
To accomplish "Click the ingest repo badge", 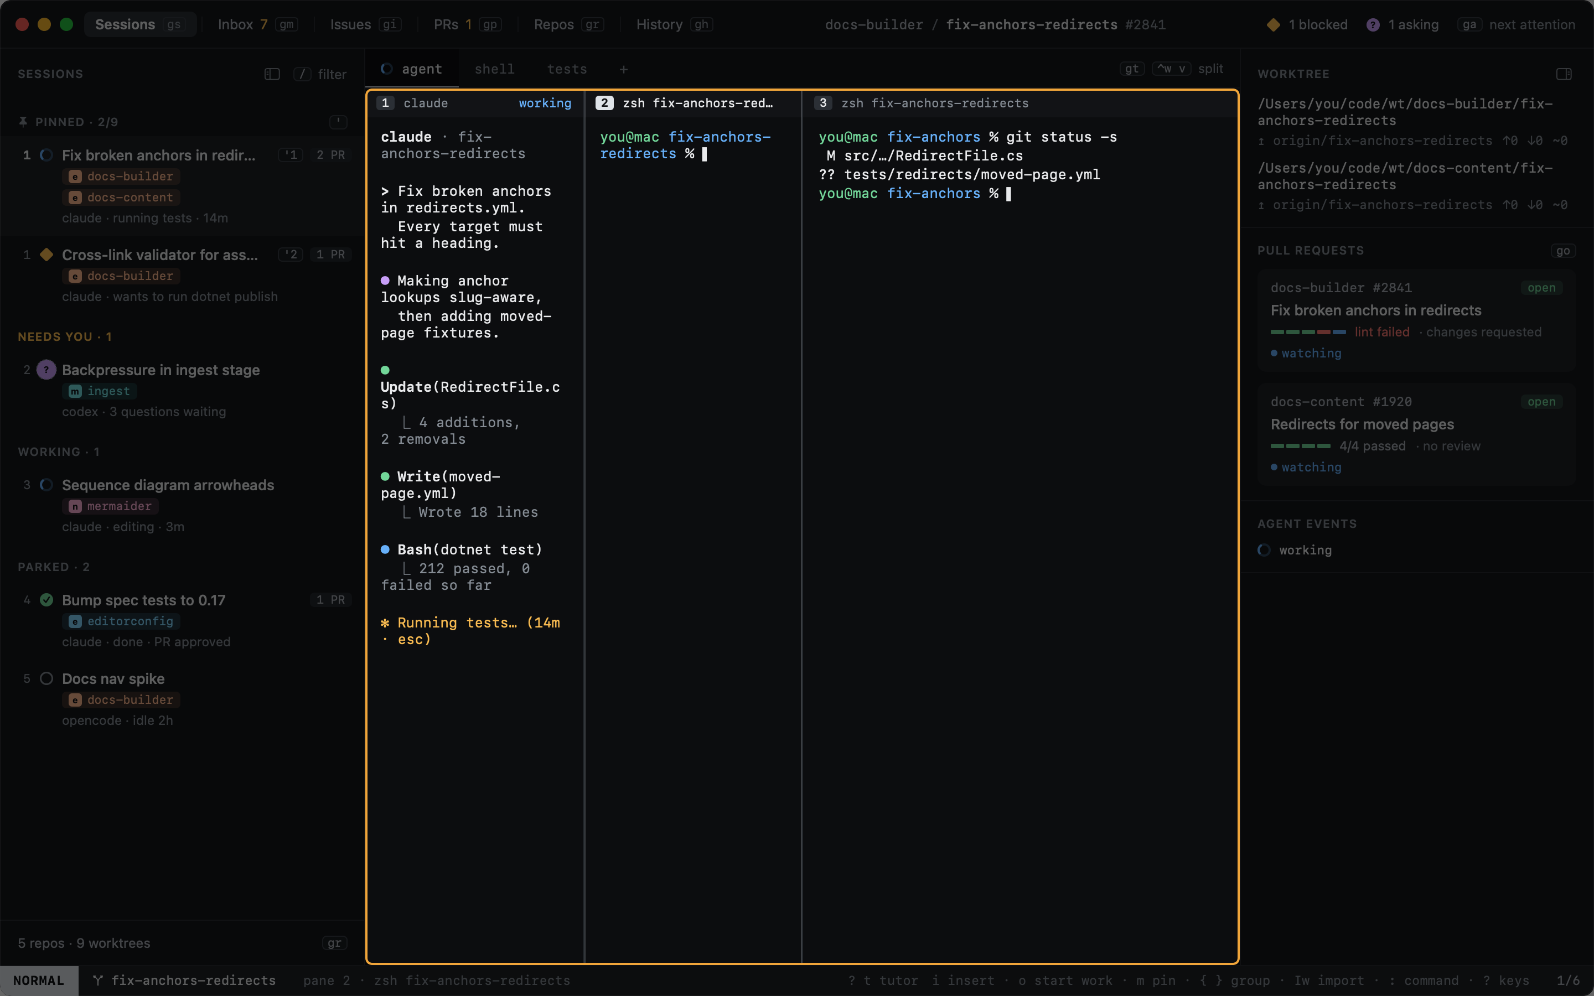I will coord(100,391).
